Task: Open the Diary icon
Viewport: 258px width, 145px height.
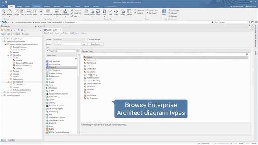Action: tap(116, 12)
